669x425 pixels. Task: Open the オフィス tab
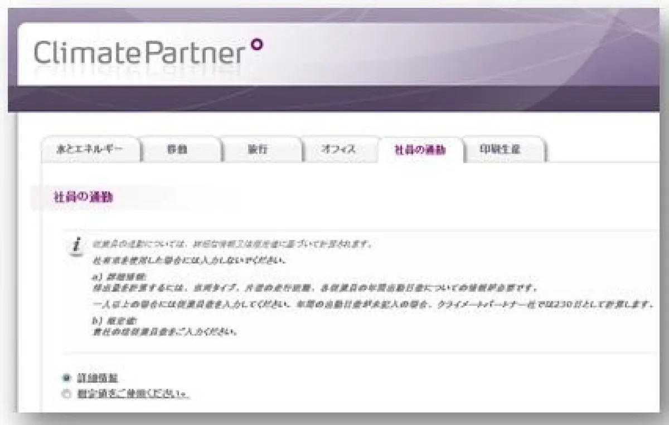click(x=340, y=149)
